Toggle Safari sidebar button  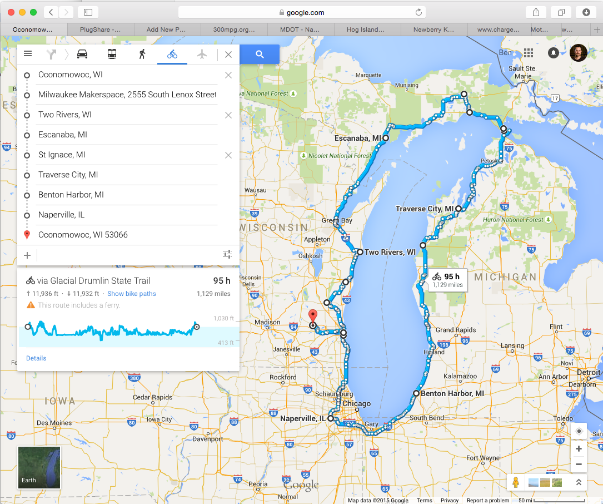88,12
